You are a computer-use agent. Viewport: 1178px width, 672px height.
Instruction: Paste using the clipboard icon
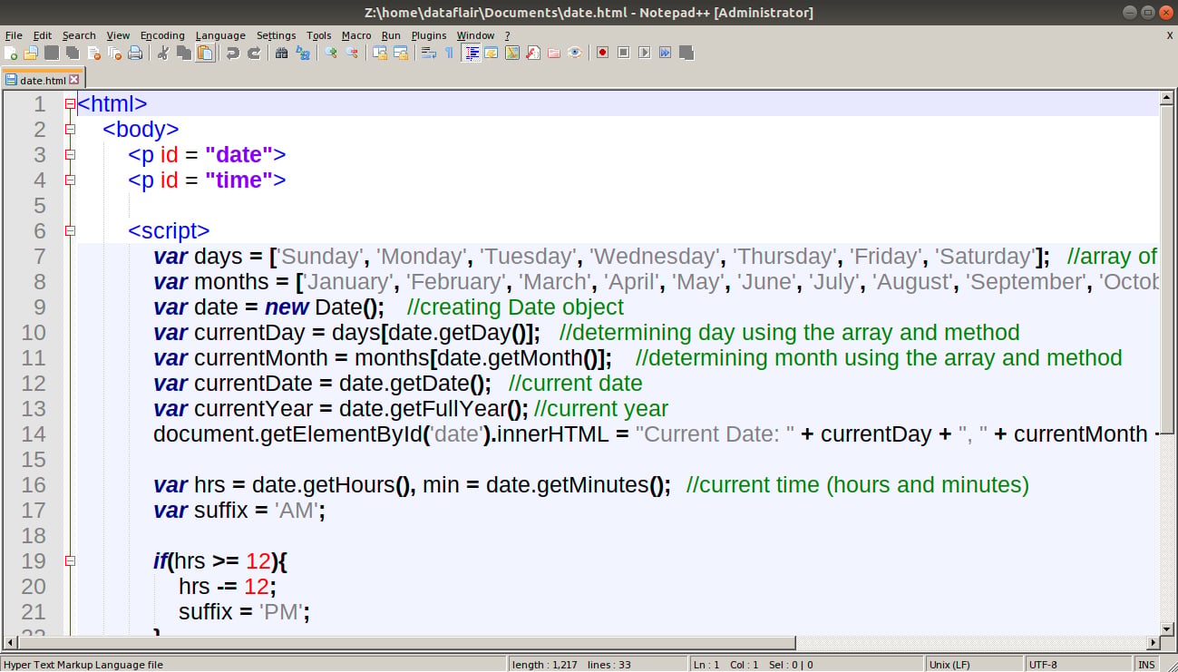pos(205,53)
